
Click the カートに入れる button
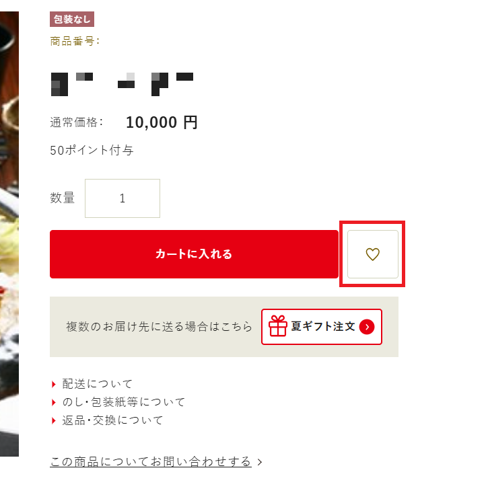tap(194, 254)
